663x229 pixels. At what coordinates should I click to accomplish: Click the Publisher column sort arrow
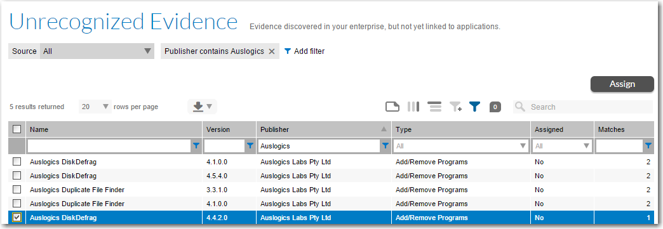coord(384,129)
